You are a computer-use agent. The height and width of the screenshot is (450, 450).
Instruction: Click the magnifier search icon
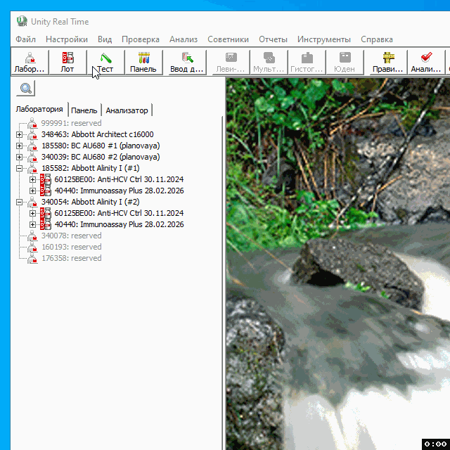[25, 89]
